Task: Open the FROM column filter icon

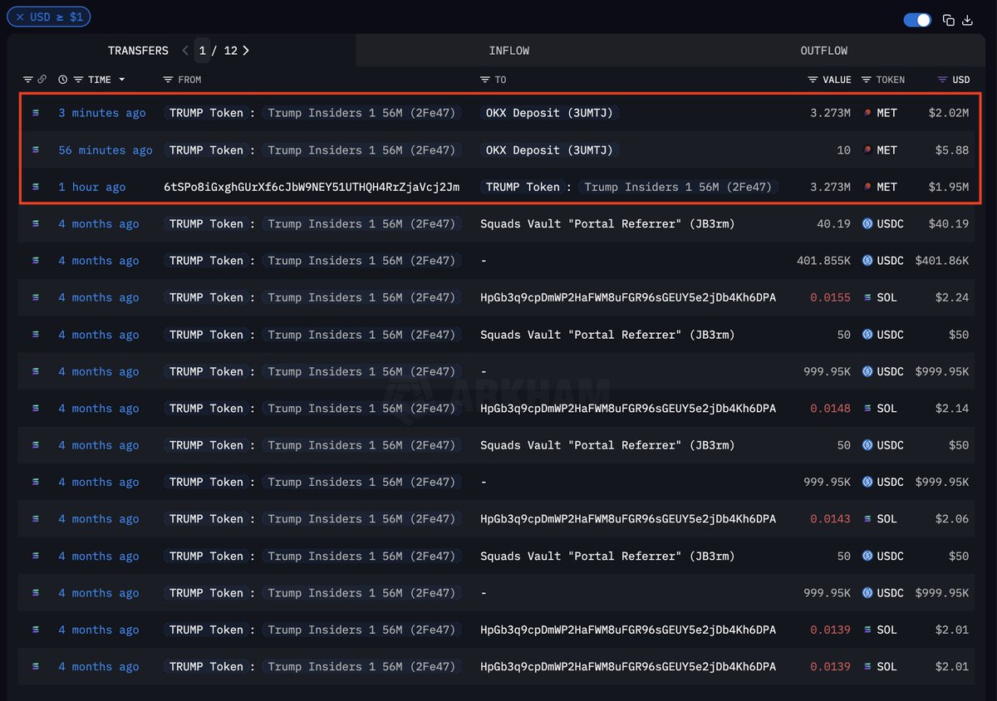Action: tap(168, 80)
